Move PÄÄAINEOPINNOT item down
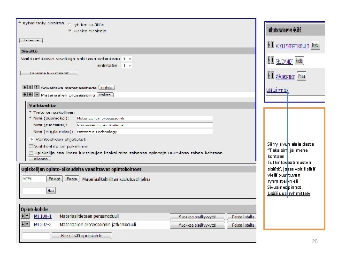The width and height of the screenshot is (338, 253). coord(269,75)
